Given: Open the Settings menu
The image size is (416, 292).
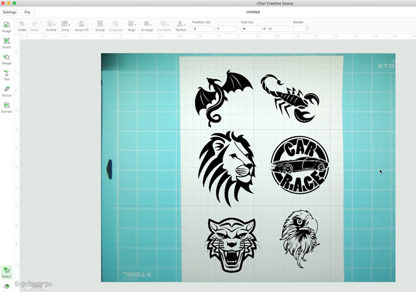Looking at the screenshot, I should tap(10, 12).
